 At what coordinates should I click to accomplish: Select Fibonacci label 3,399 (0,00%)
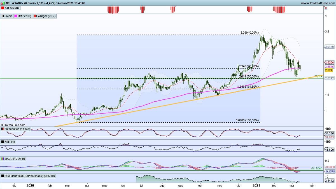[x=250, y=33]
